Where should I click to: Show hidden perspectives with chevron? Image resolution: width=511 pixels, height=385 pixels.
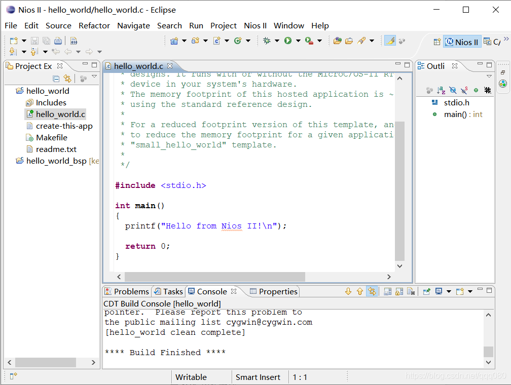tap(506, 39)
